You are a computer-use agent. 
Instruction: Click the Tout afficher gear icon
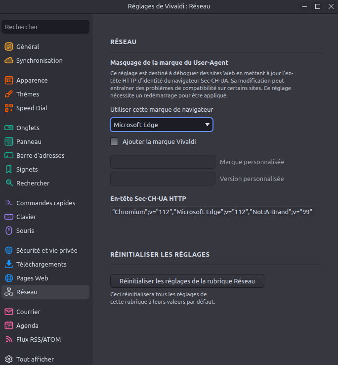coord(9,359)
